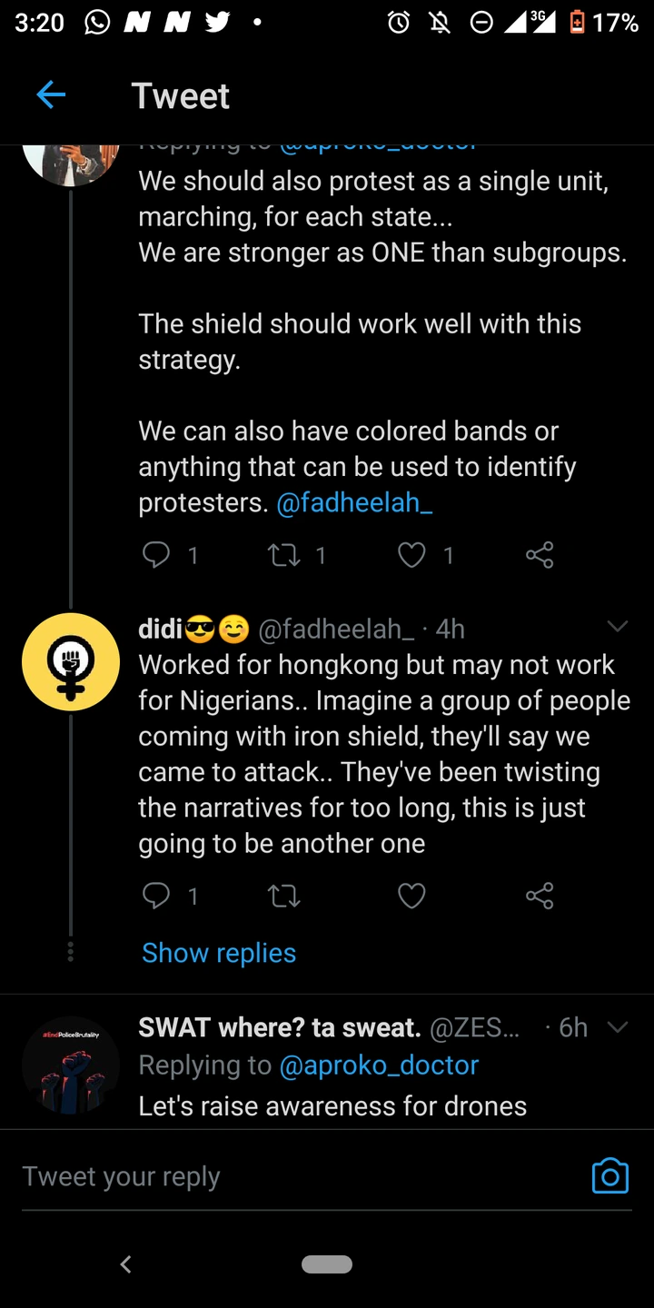Screen dimensions: 654x1308
Task: Reply to the colored bands tweet
Action: [156, 554]
